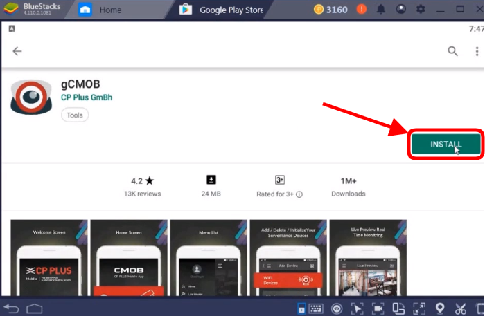Go back using the Play Store arrow
Screen dimensions: 485x316
click(17, 51)
